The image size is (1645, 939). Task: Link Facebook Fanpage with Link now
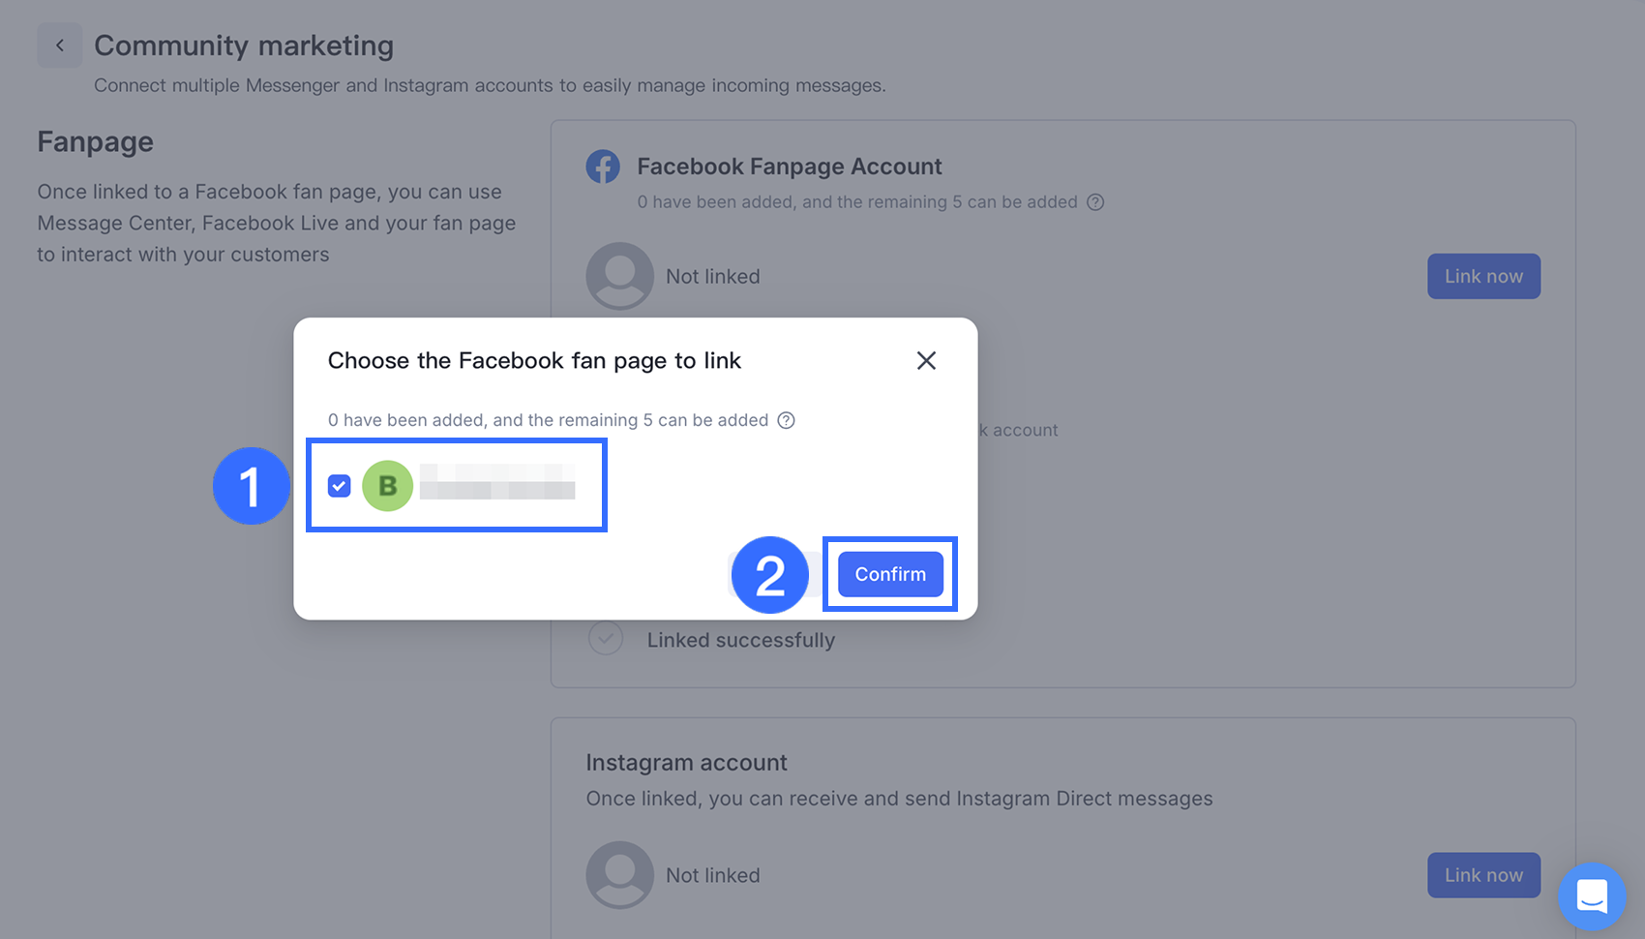coord(1483,276)
